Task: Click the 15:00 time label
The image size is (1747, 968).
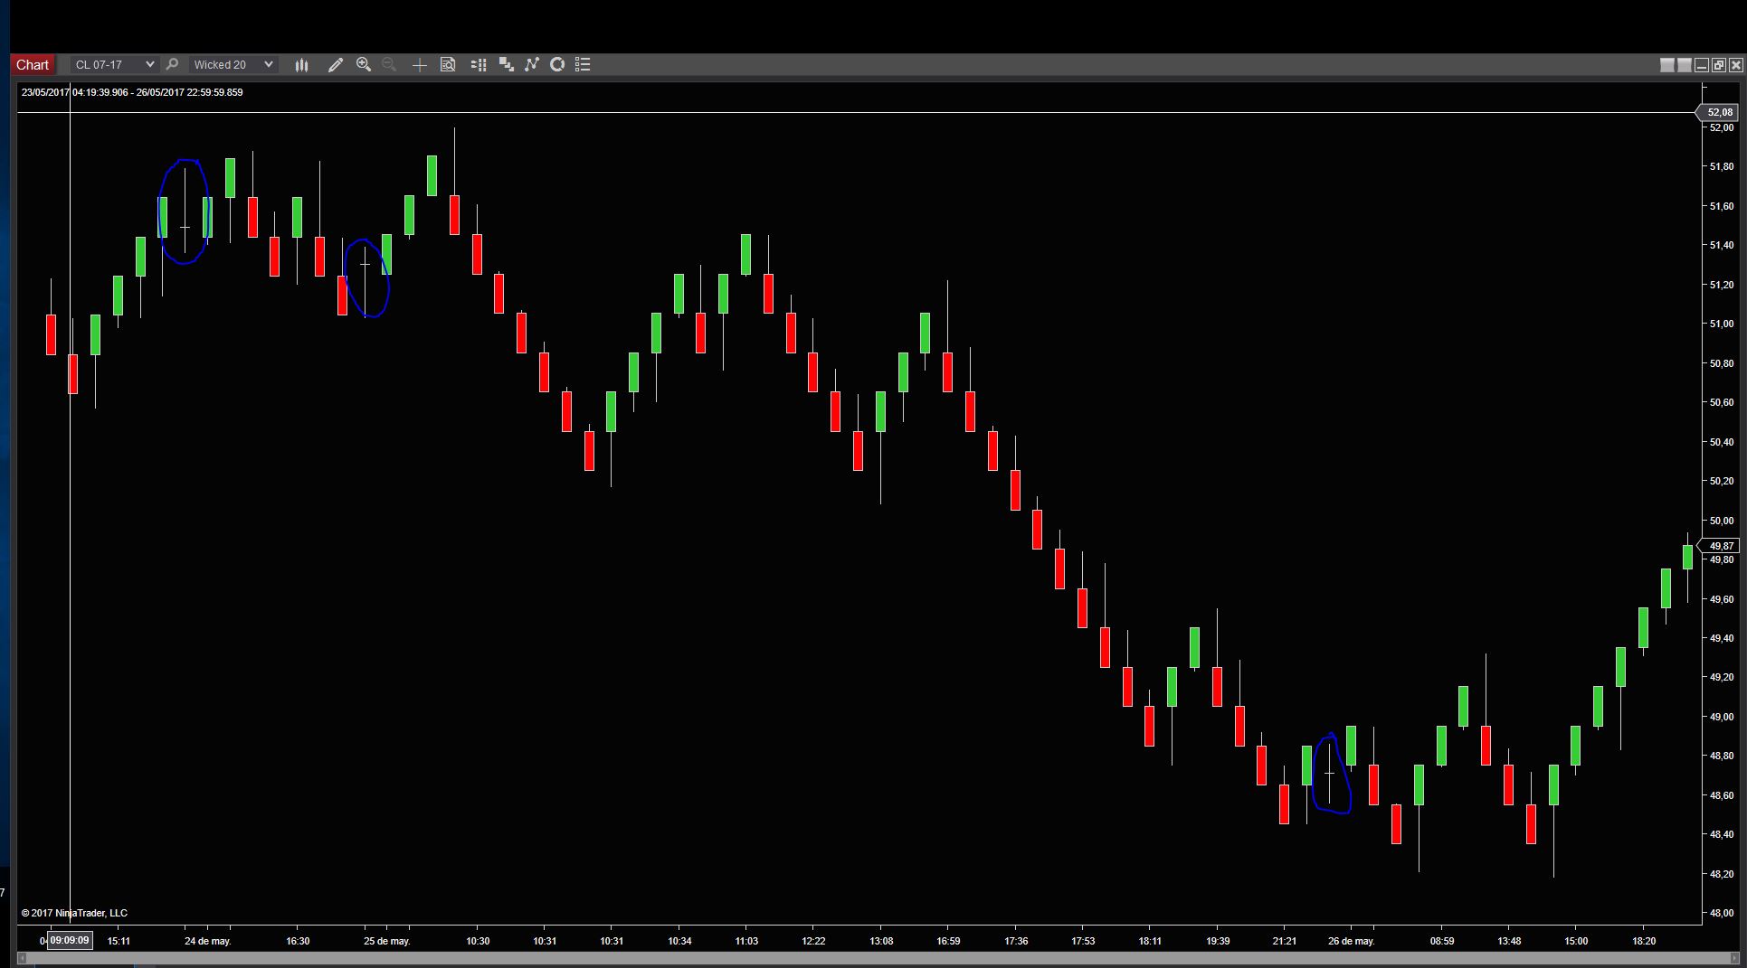Action: [1576, 941]
